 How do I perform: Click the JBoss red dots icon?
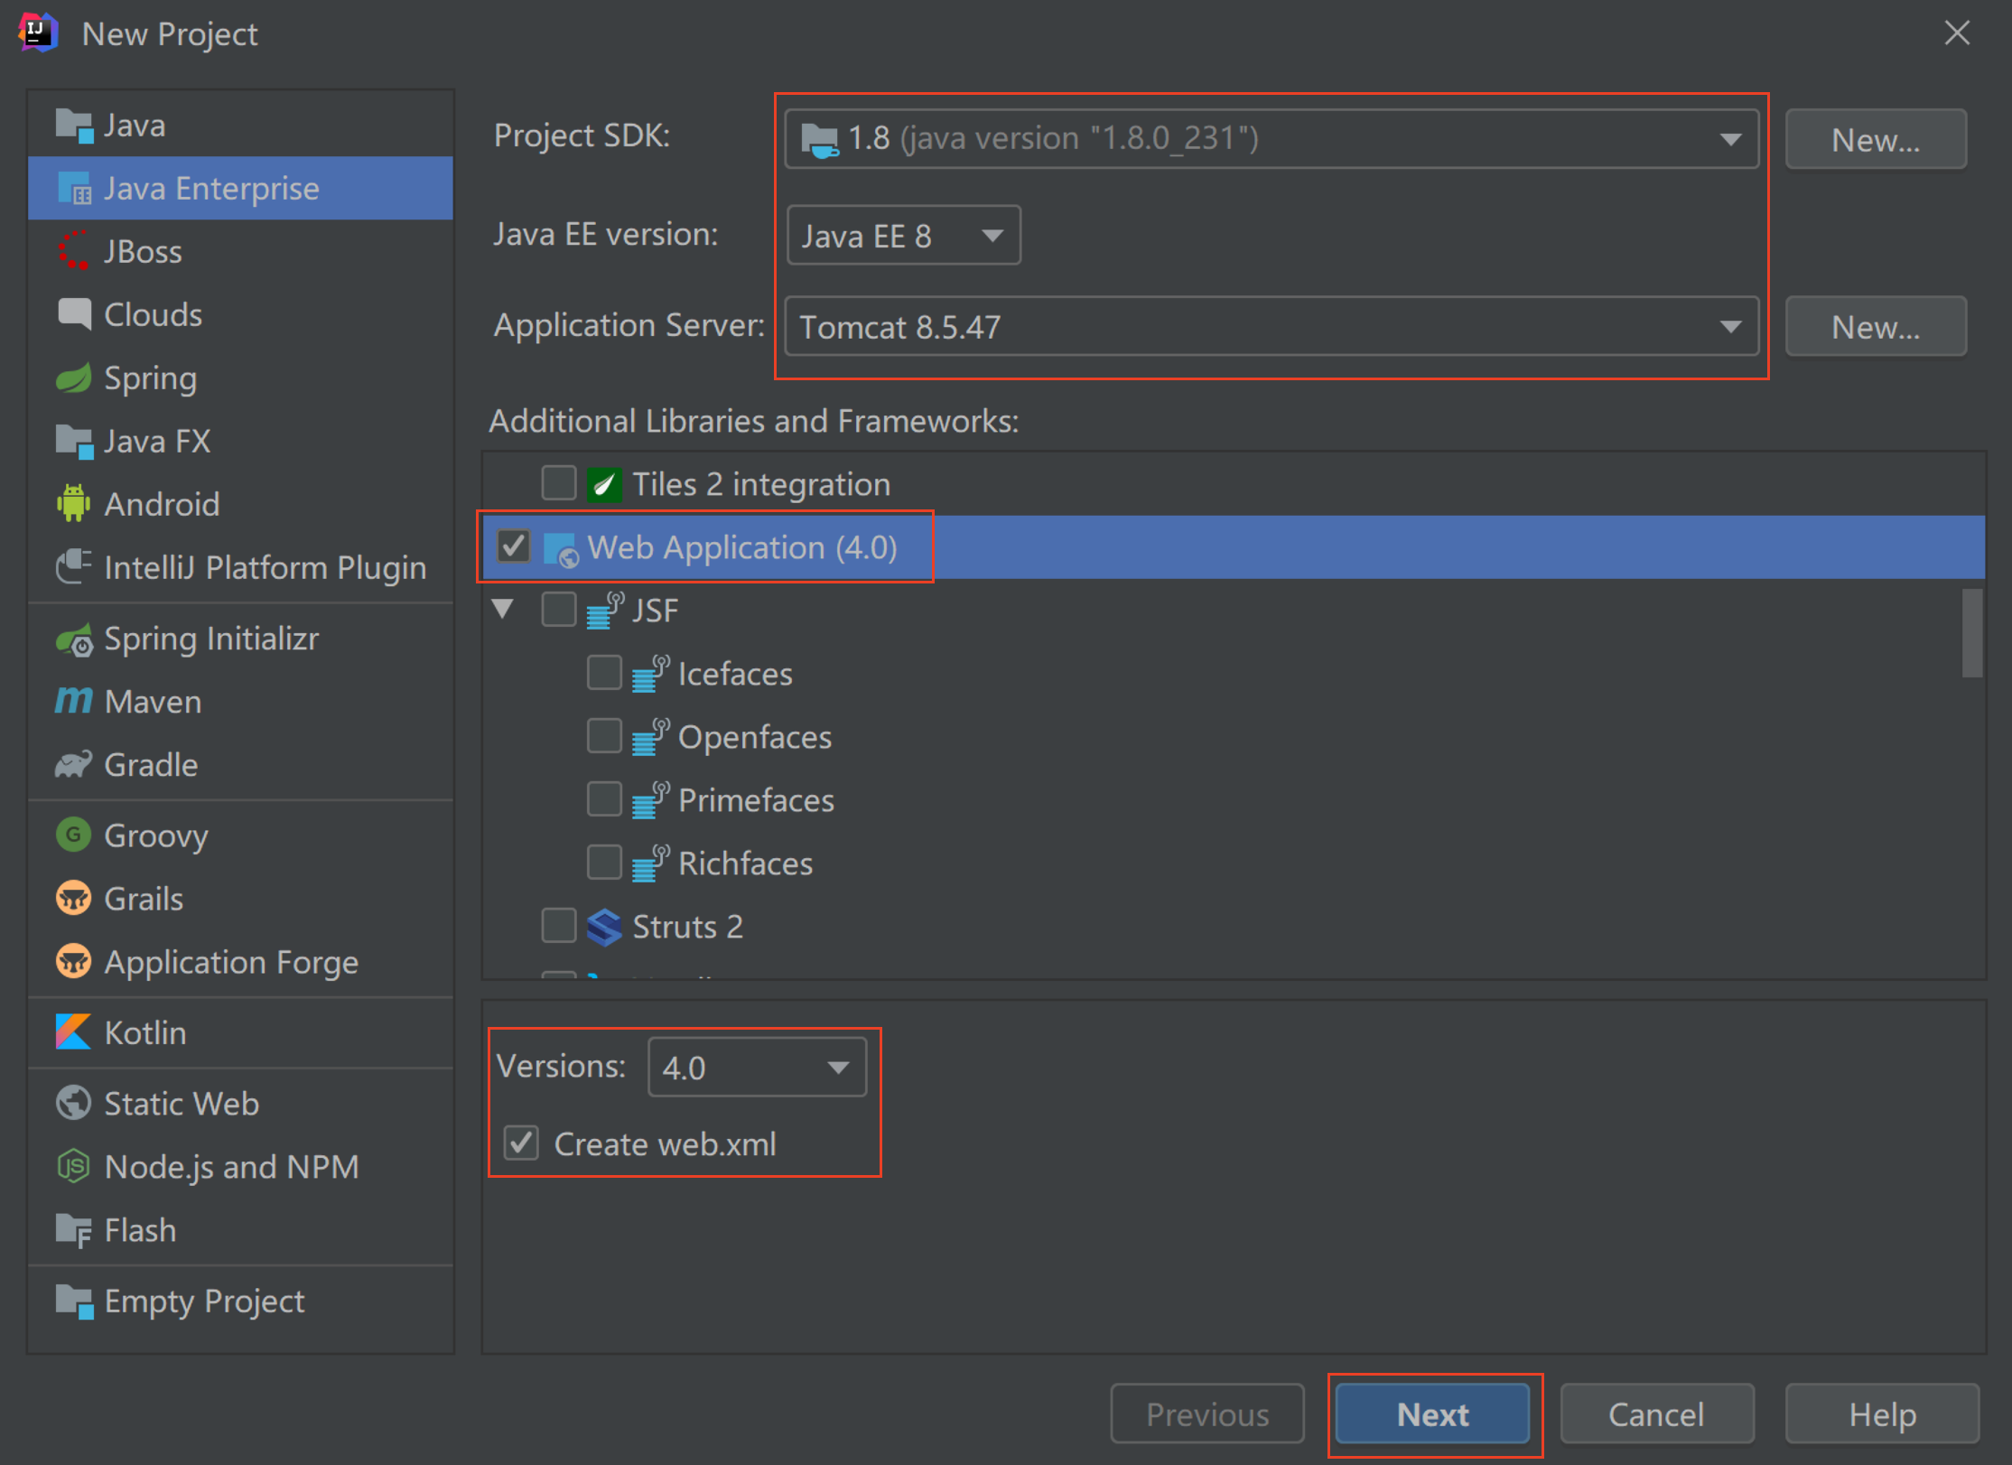pos(73,251)
